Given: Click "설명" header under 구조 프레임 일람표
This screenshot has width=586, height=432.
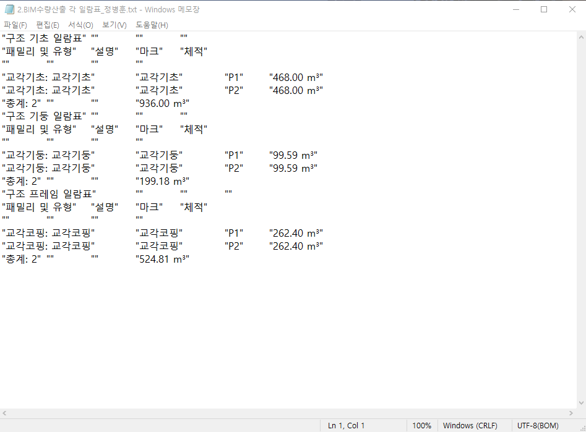Looking at the screenshot, I should (105, 207).
